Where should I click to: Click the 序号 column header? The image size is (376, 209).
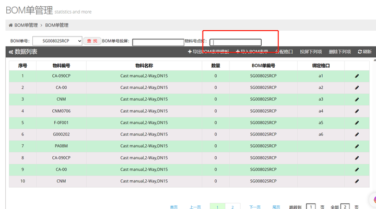pos(22,66)
